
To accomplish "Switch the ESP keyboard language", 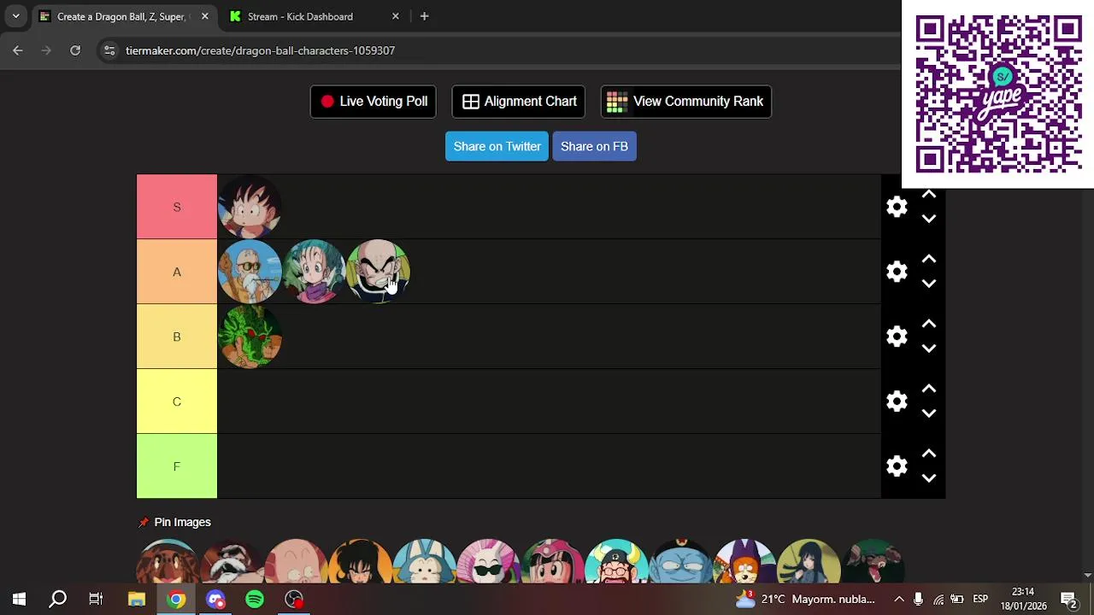I will point(980,600).
